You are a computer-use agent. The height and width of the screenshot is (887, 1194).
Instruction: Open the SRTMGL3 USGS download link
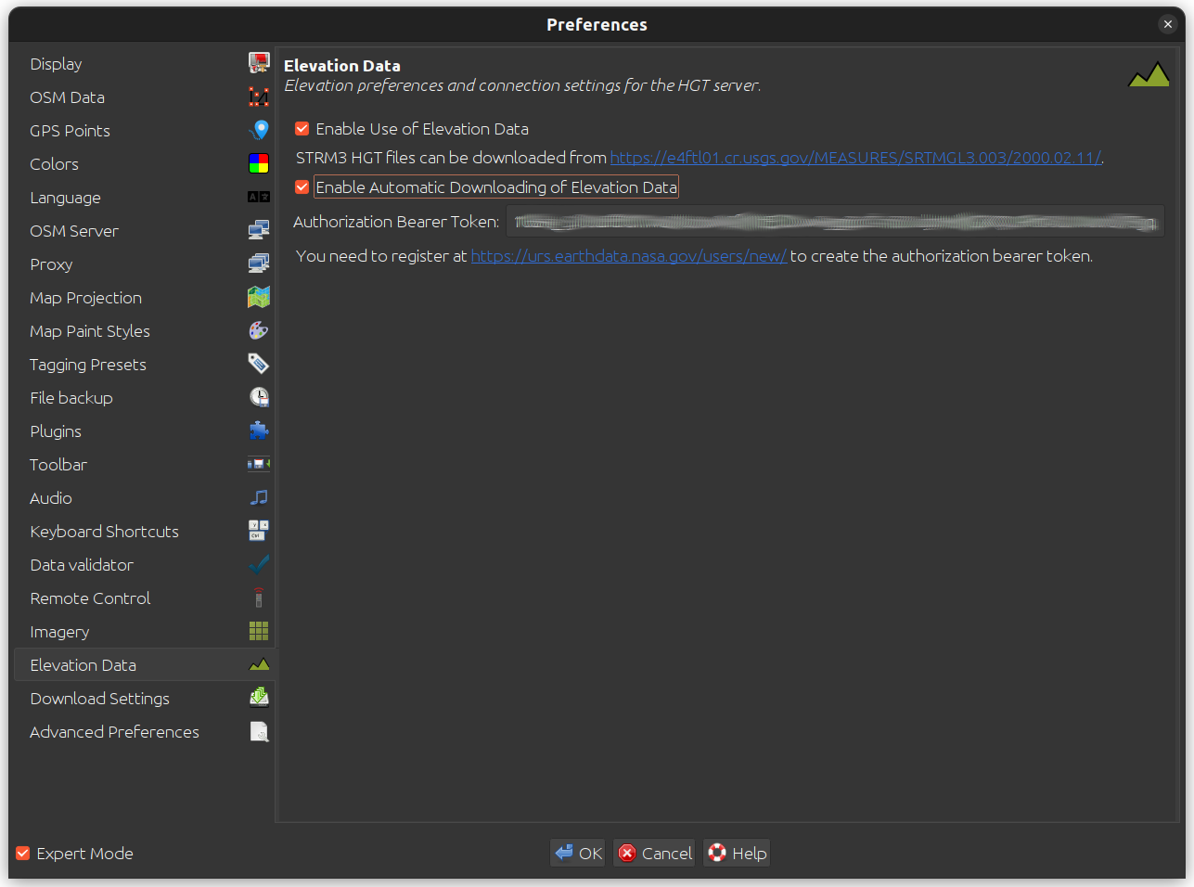pyautogui.click(x=854, y=158)
